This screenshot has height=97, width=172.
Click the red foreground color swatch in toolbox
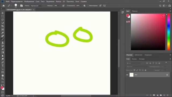coord(2,88)
